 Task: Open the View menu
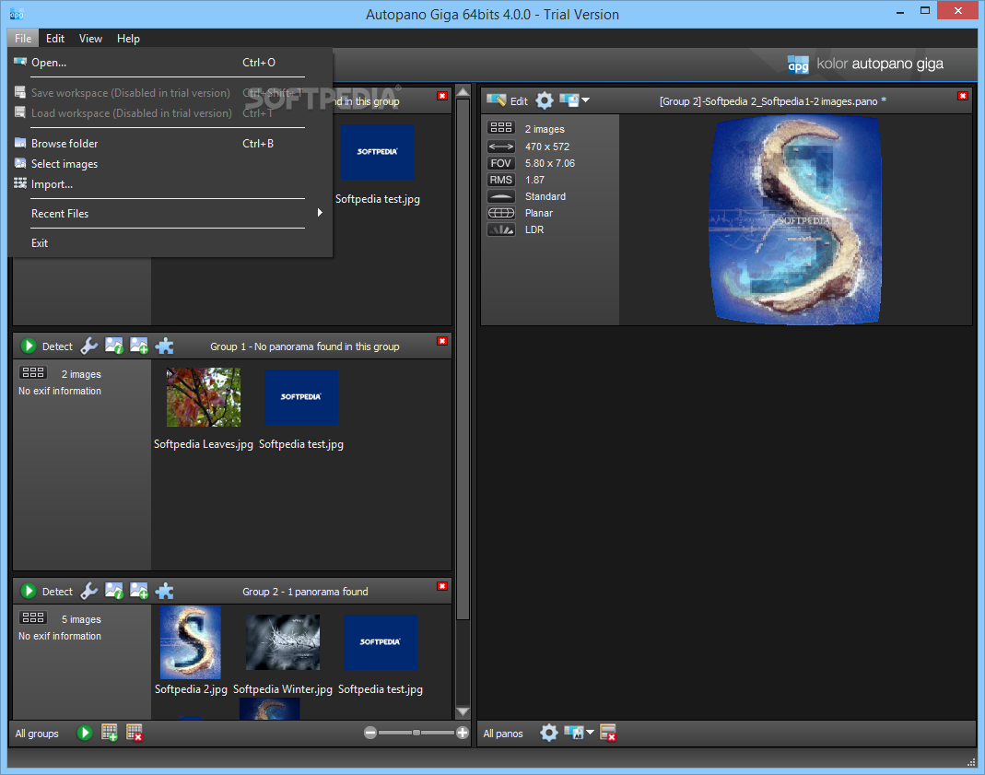pyautogui.click(x=90, y=39)
